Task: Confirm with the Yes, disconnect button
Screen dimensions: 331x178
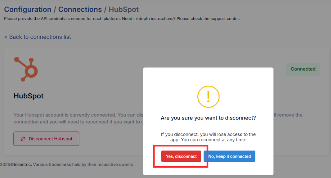Action: point(181,156)
